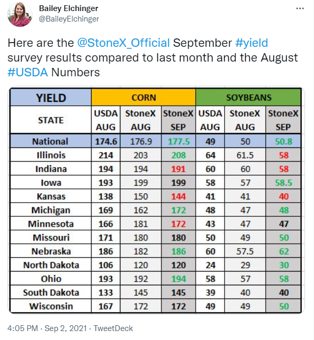Viewport: 314px width, 340px height.
Task: Click the CORN header in the table image
Action: (144, 97)
